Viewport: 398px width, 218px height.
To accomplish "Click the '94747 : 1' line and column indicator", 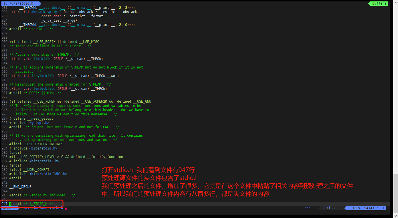I will (x=374, y=208).
